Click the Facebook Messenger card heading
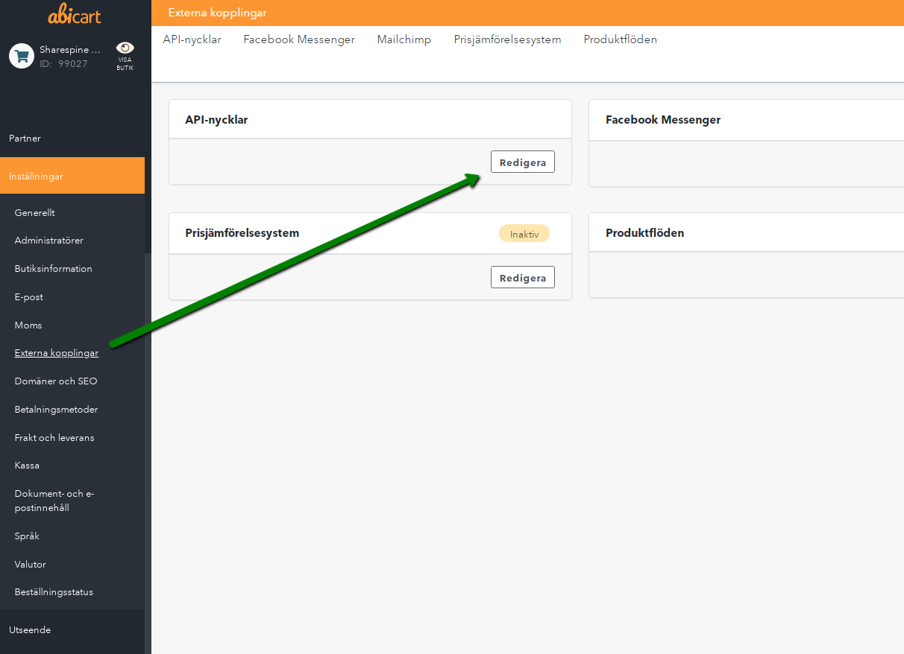Viewport: 904px width, 654px height. coord(663,120)
